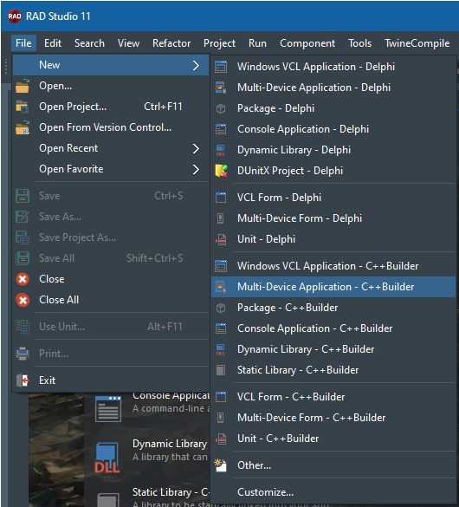
Task: Expand the Open Recent submenu arrow
Action: point(196,149)
